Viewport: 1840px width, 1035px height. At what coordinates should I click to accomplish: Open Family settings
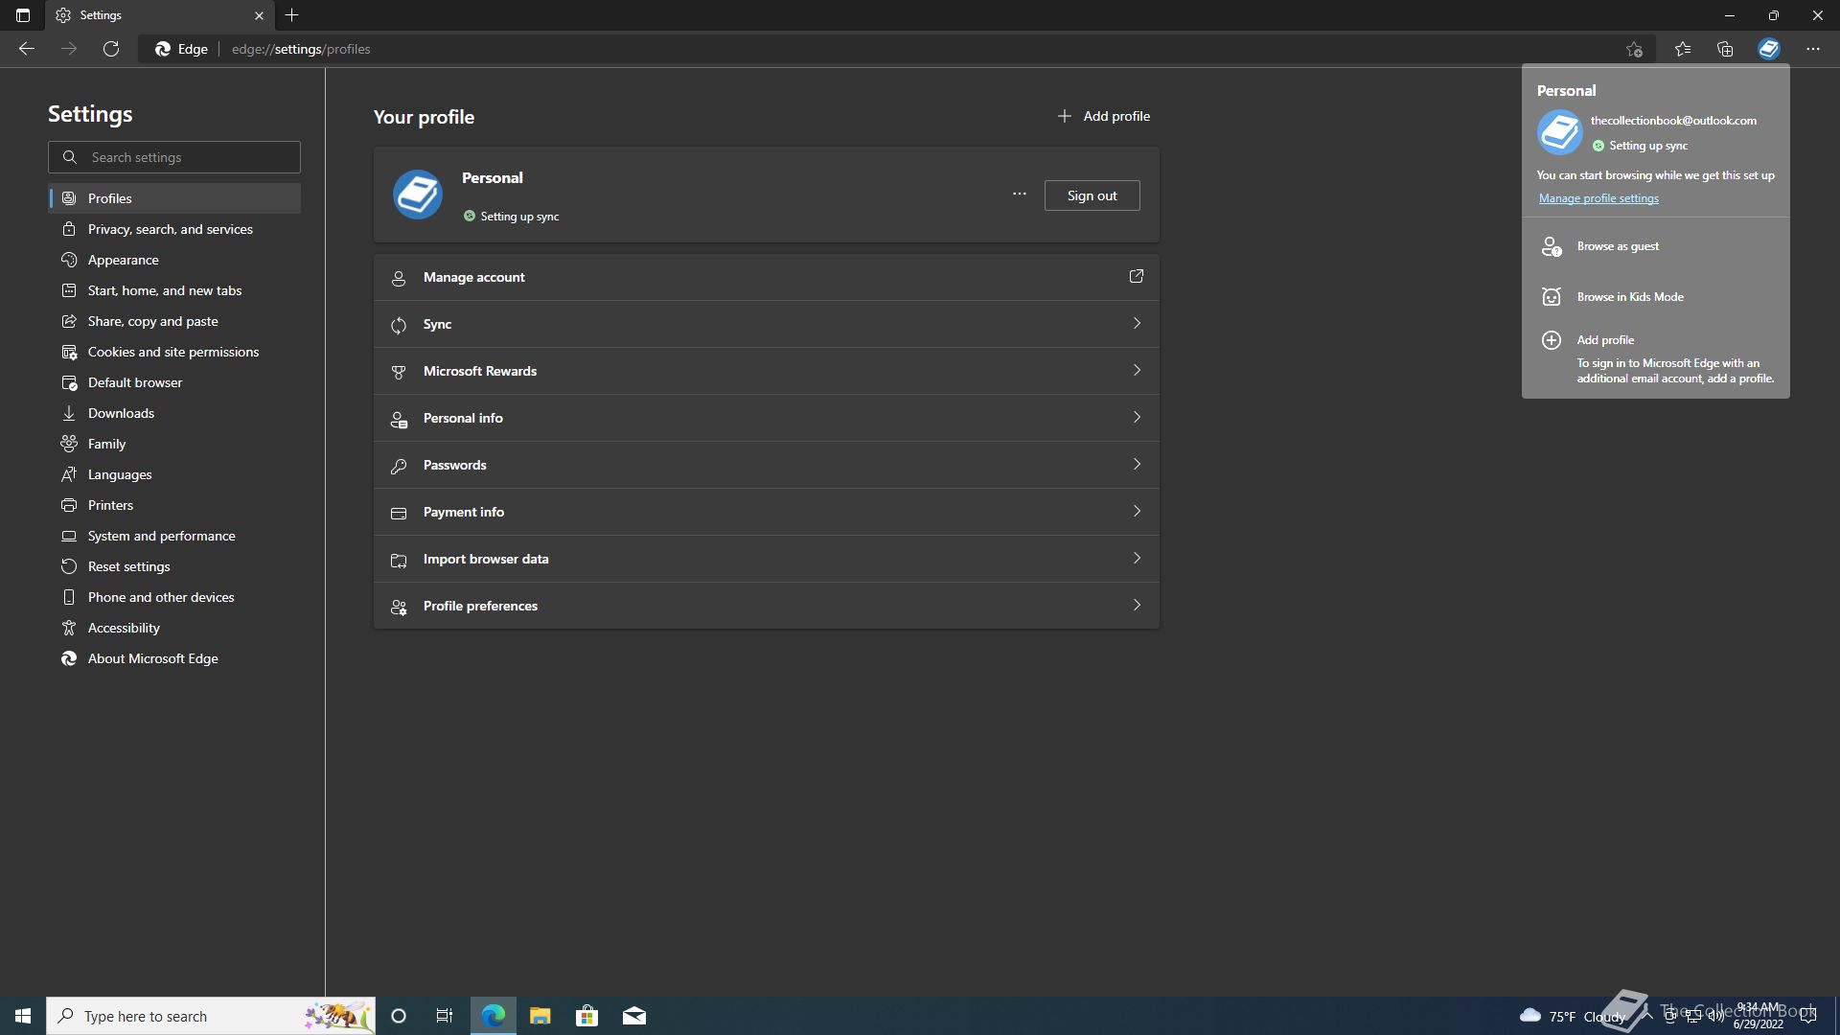tap(174, 444)
